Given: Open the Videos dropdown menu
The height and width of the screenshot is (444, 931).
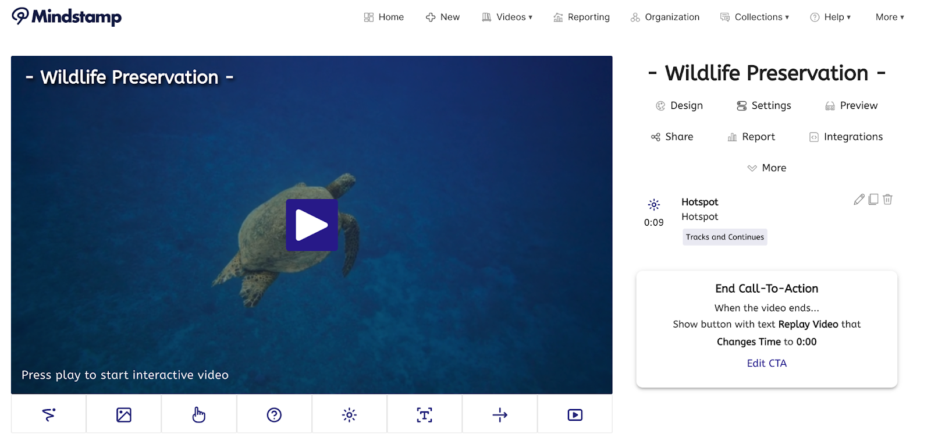Looking at the screenshot, I should pos(507,17).
